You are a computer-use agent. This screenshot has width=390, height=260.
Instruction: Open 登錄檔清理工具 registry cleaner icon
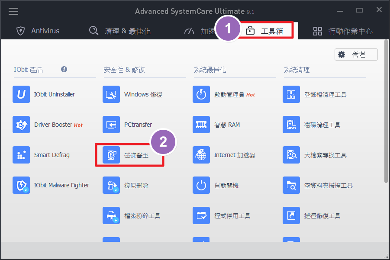click(x=291, y=94)
